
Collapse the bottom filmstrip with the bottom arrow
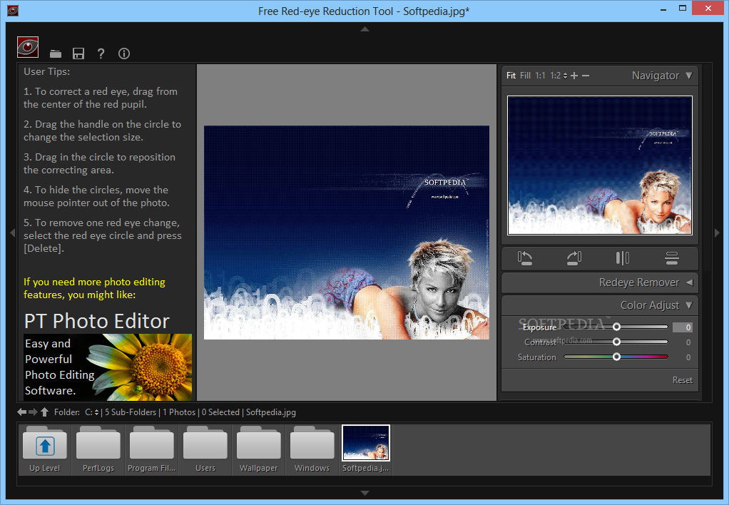[365, 493]
